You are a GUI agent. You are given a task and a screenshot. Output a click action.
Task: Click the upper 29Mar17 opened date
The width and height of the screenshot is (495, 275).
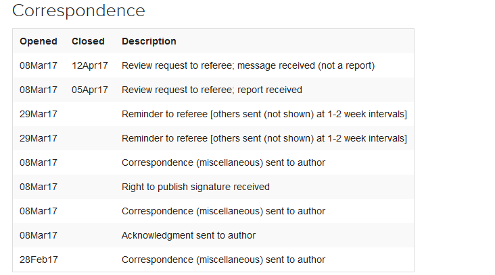point(39,114)
